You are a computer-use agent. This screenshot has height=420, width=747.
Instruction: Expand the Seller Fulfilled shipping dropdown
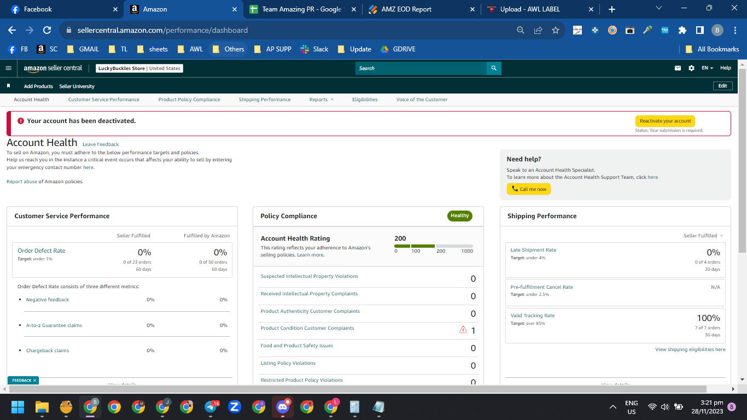pyautogui.click(x=703, y=236)
